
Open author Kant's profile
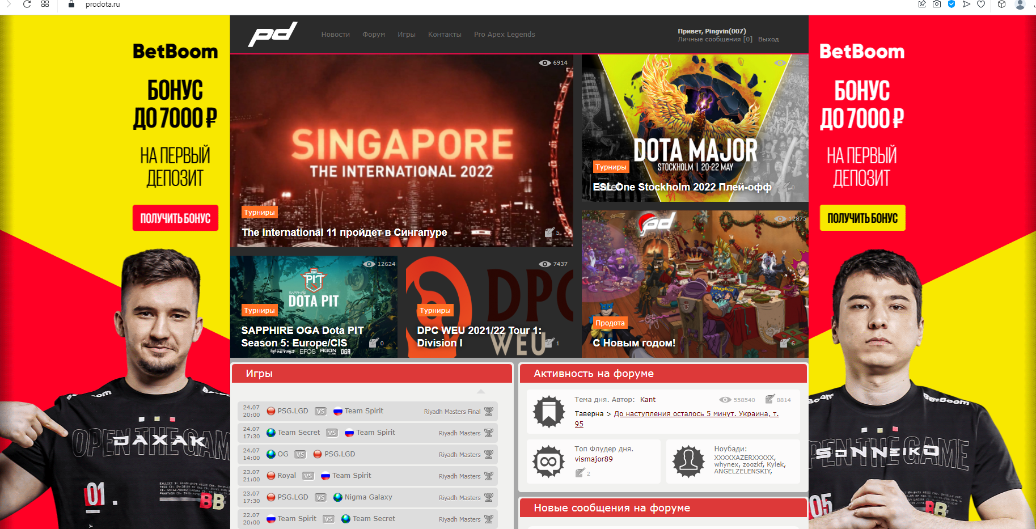(648, 400)
